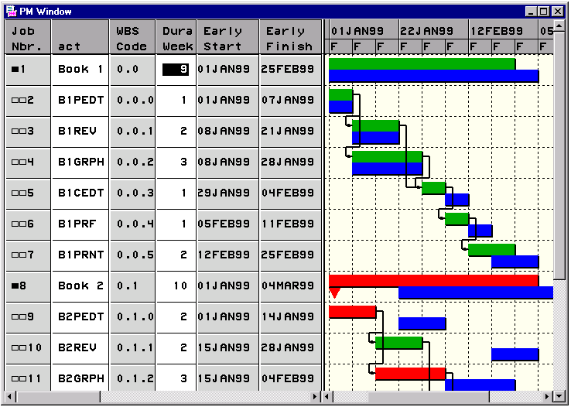The image size is (571, 407).
Task: Click the B1PRF activity name cell
Action: pos(80,224)
